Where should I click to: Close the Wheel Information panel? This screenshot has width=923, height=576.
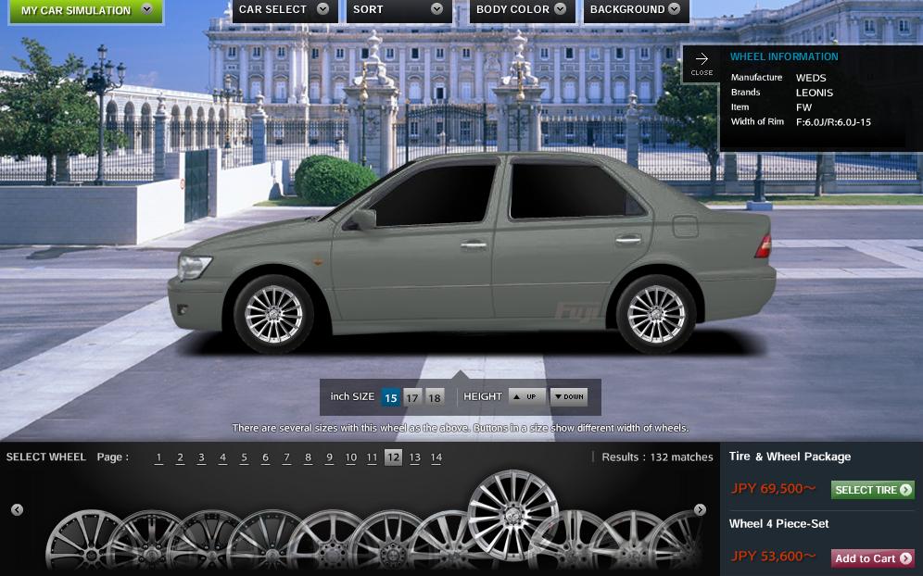702,63
